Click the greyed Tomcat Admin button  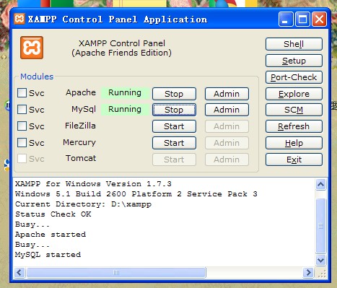pyautogui.click(x=227, y=160)
